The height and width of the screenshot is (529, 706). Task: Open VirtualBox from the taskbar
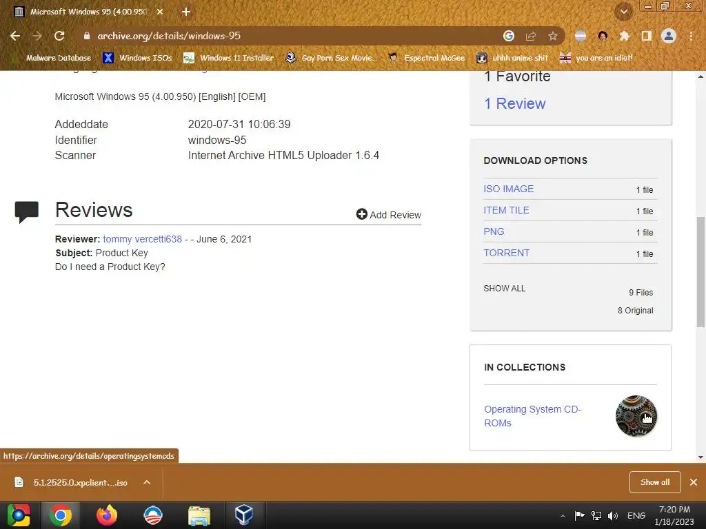click(244, 515)
